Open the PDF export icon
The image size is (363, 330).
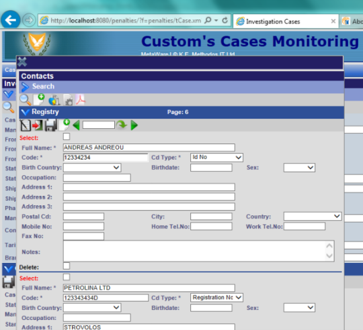81,100
